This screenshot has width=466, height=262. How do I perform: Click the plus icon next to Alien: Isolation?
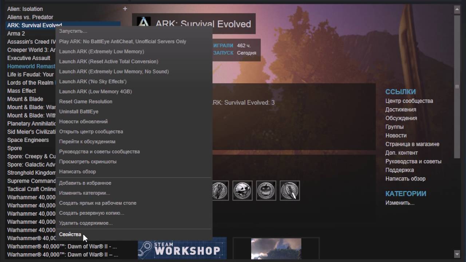[125, 8]
